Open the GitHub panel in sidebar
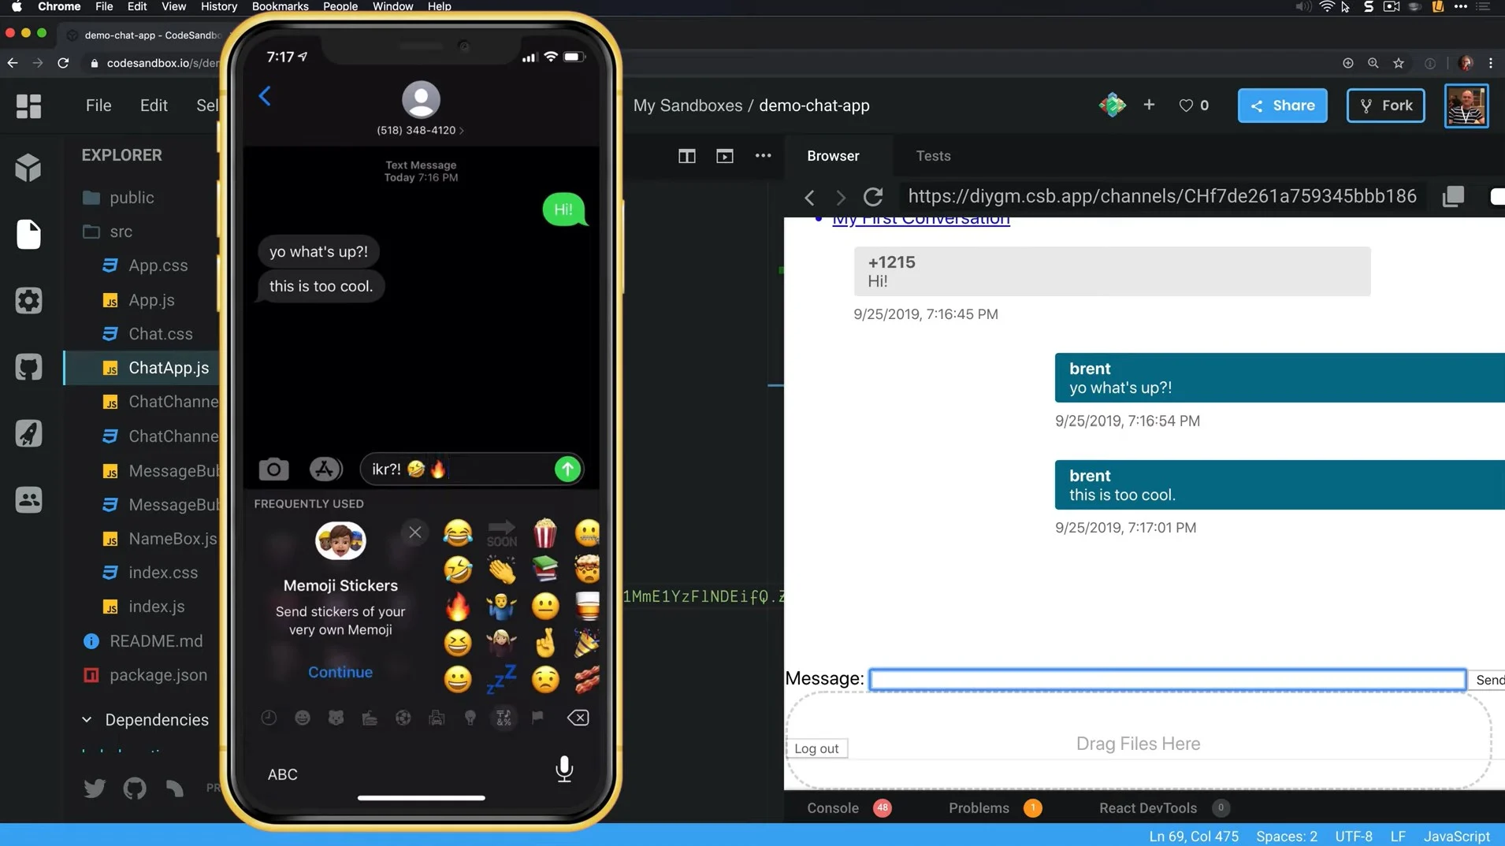The width and height of the screenshot is (1505, 846). (28, 367)
